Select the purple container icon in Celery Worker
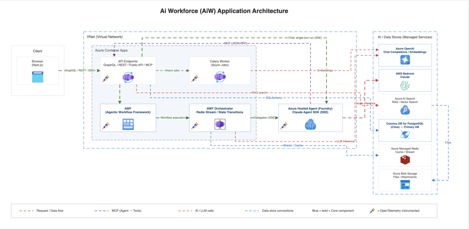This screenshot has height=229, width=469. 220,78
